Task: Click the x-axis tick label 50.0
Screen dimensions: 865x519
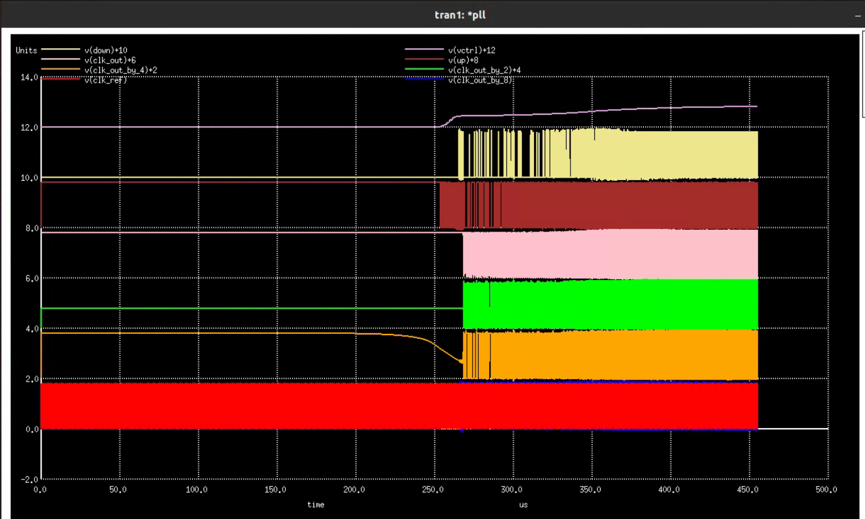Action: [118, 490]
